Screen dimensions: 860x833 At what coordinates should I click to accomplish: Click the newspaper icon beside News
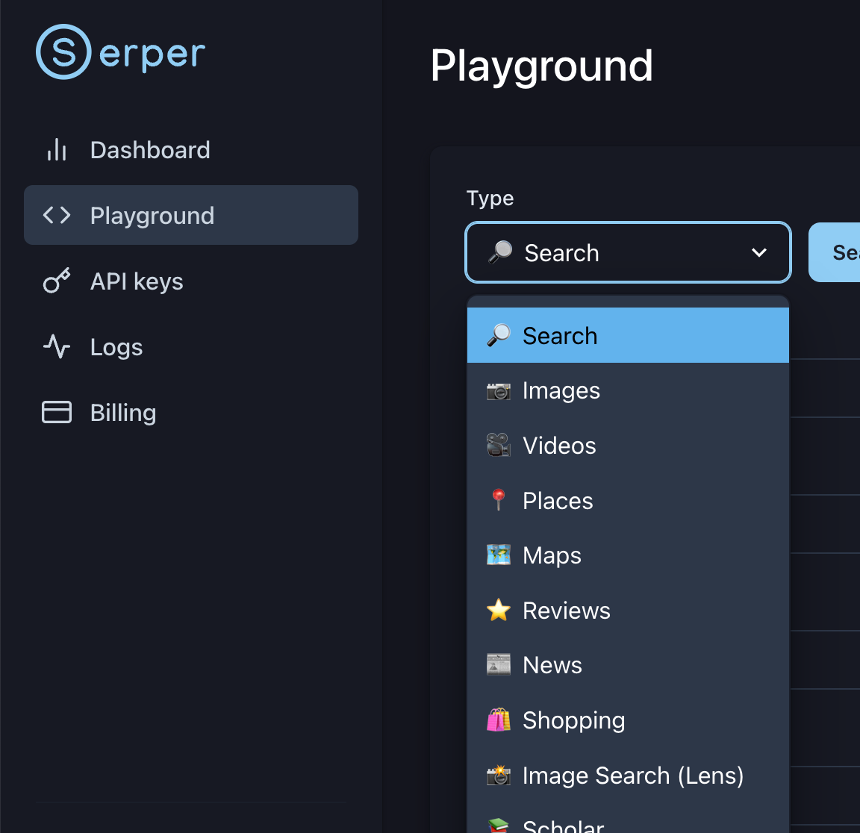[499, 664]
